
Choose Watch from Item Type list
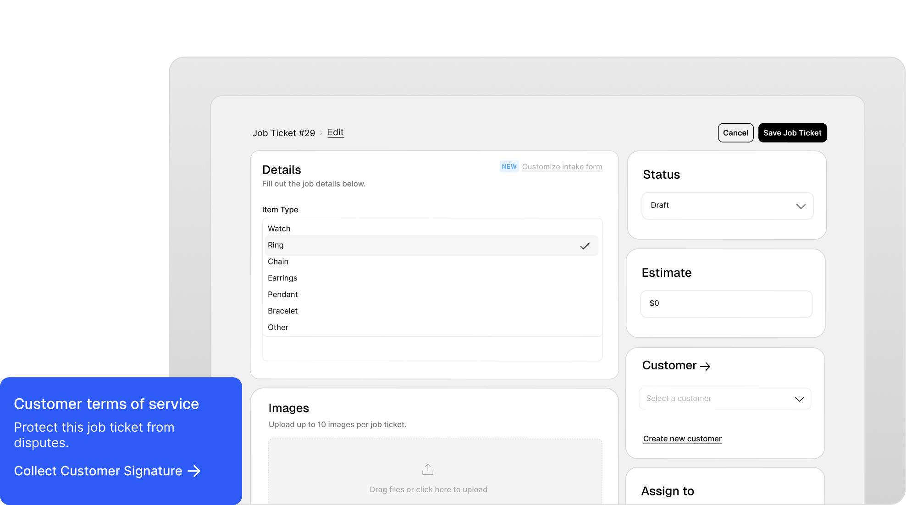coord(279,229)
